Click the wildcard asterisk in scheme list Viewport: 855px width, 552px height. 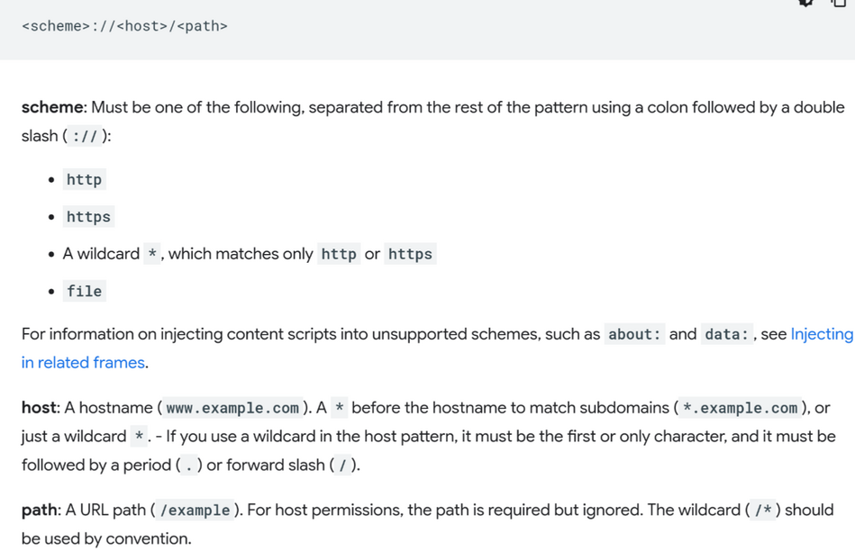tap(152, 254)
